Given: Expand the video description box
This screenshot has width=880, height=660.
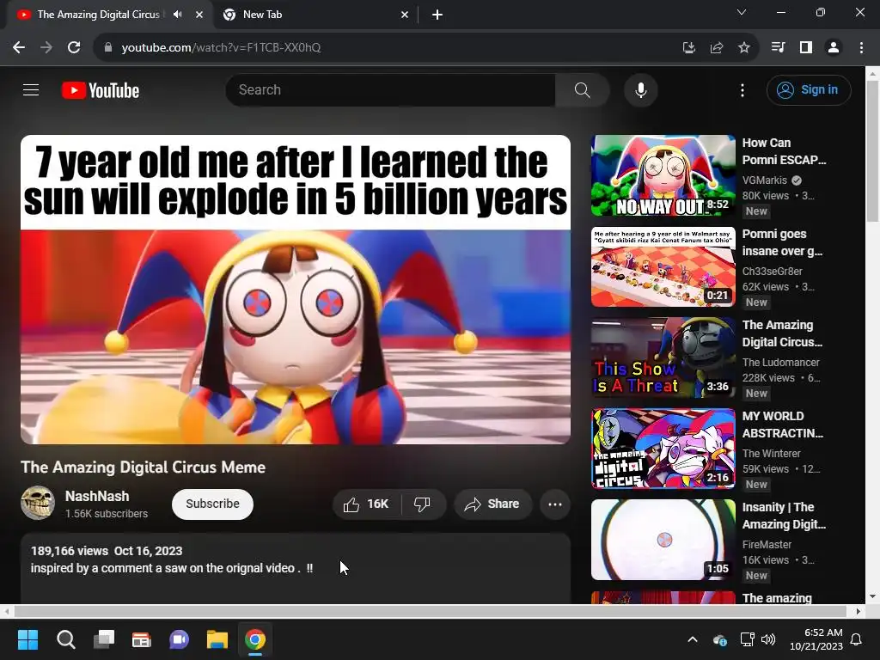Looking at the screenshot, I should (x=296, y=568).
